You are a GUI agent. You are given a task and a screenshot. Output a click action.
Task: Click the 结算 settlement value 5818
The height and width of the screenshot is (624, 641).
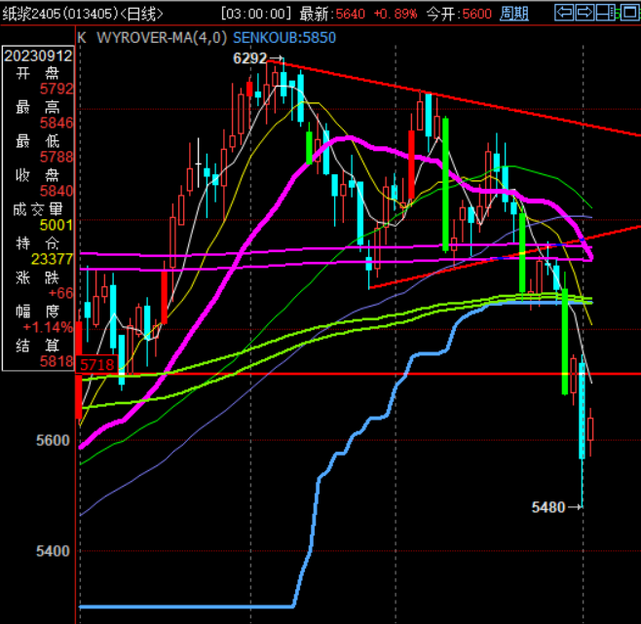[x=57, y=360]
